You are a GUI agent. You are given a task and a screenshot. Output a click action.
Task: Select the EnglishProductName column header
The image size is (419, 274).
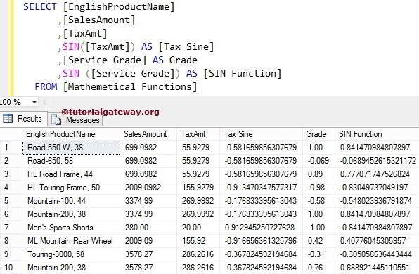60,134
